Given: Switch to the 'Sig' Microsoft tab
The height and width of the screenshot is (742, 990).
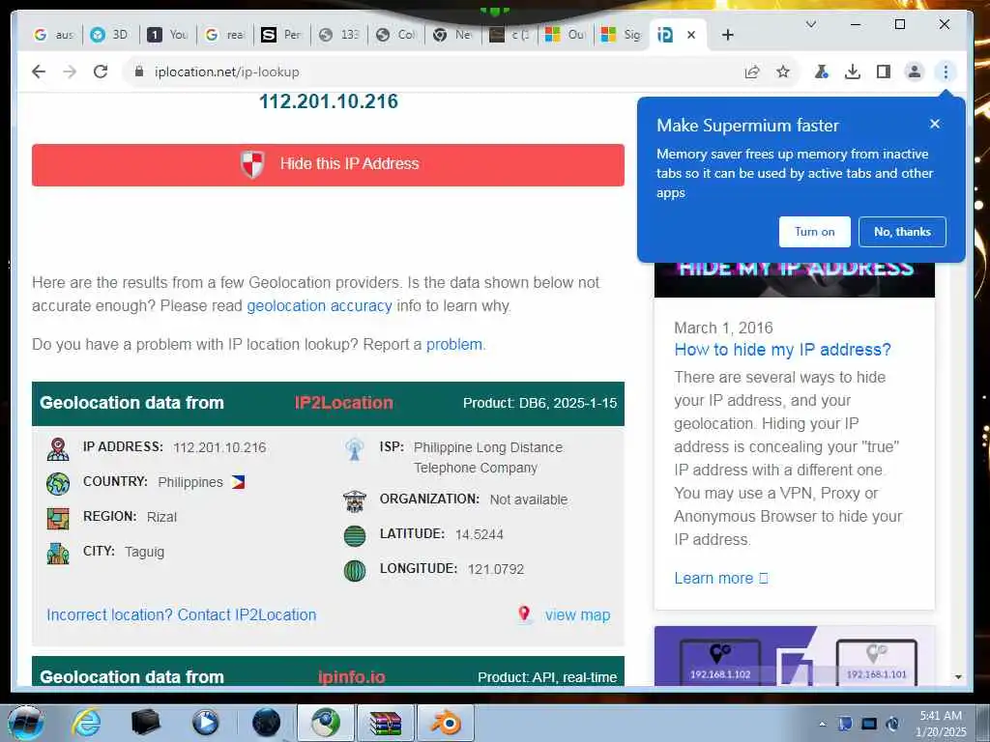Looking at the screenshot, I should [622, 36].
